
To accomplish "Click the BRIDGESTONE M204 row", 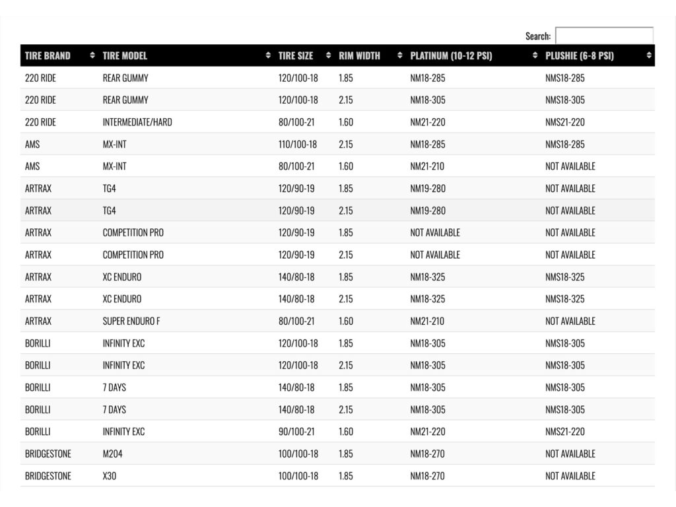I will 198,454.
